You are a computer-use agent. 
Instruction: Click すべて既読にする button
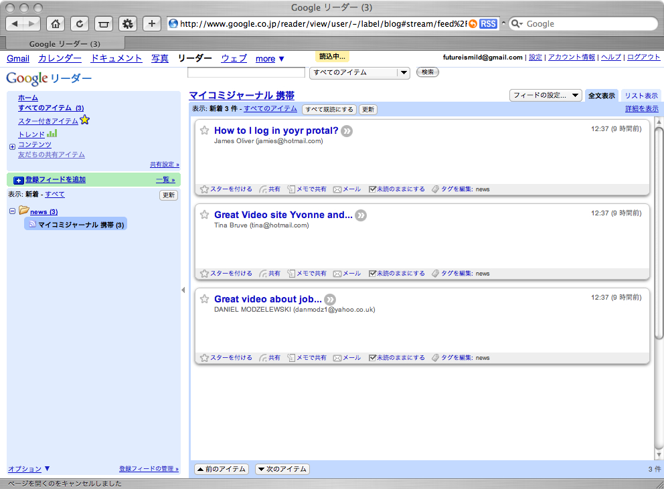[329, 109]
